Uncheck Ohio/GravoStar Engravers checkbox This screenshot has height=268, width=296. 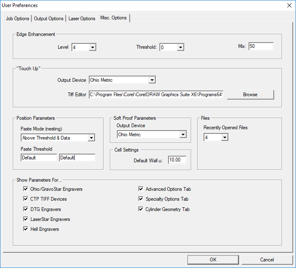click(x=26, y=189)
